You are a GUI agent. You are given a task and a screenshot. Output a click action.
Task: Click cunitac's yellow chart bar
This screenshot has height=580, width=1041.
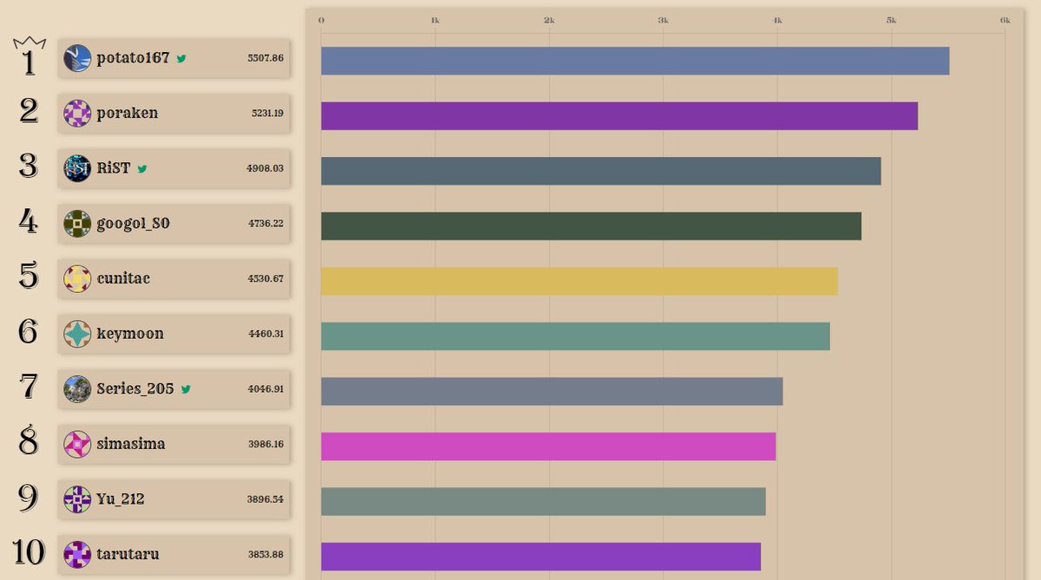579,281
